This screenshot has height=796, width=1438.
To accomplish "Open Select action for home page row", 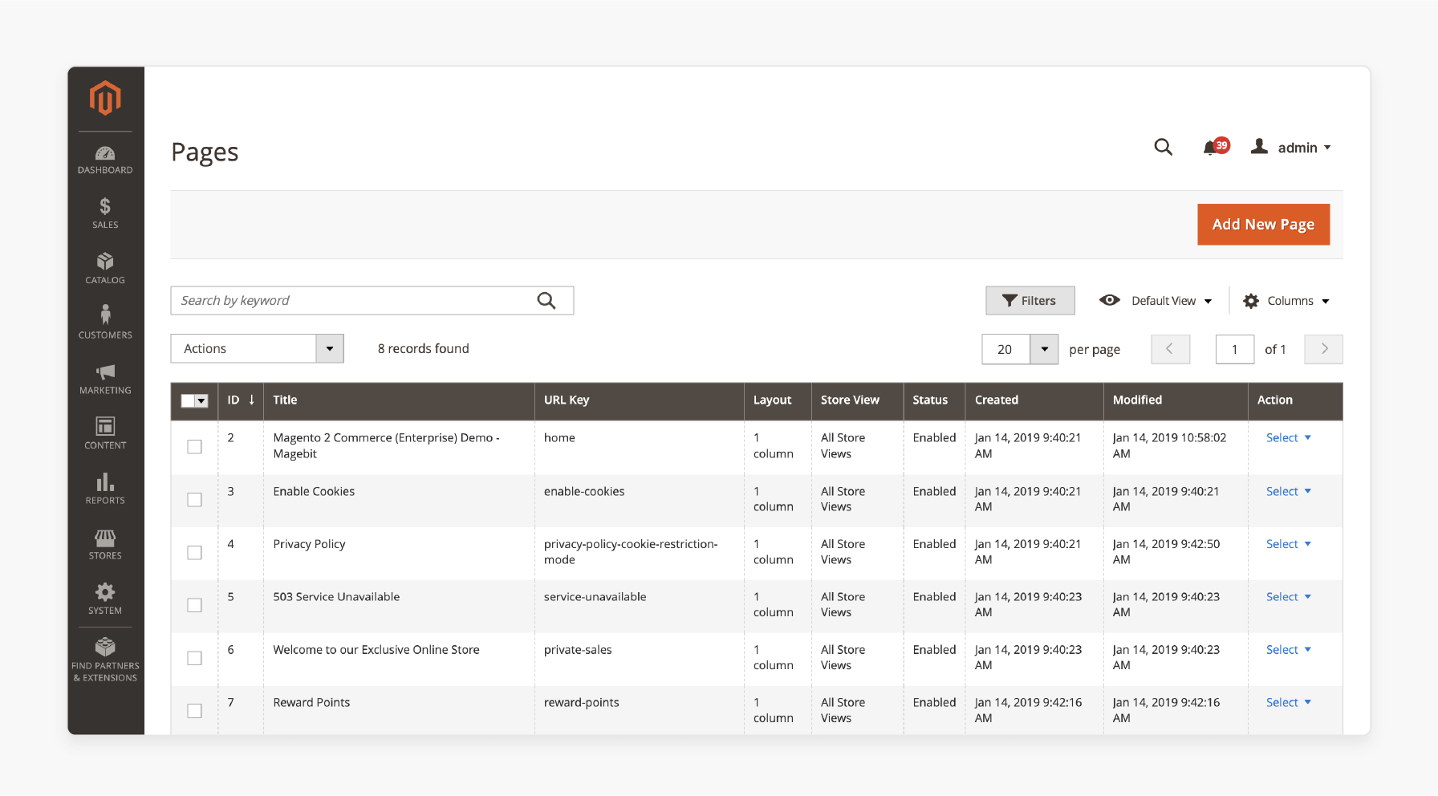I will (1289, 437).
